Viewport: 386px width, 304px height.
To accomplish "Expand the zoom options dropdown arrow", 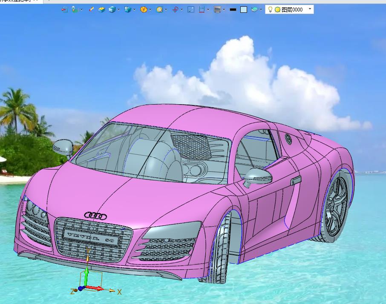I will 166,10.
